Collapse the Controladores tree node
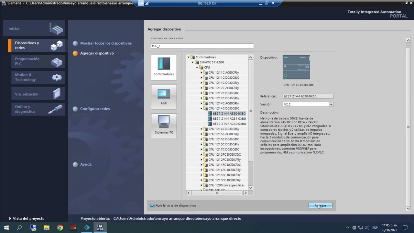Image resolution: width=414 pixels, height=233 pixels. 188,57
